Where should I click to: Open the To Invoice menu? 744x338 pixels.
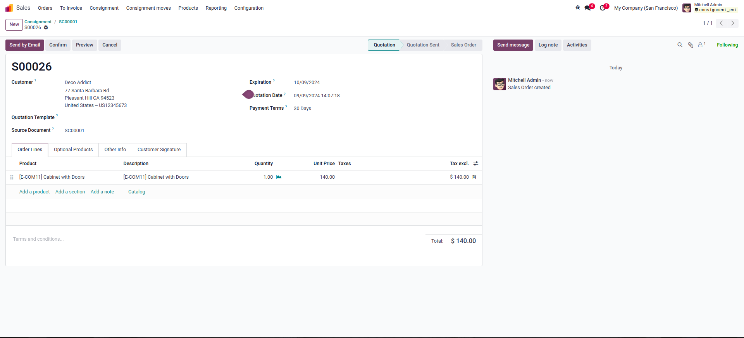coord(71,8)
